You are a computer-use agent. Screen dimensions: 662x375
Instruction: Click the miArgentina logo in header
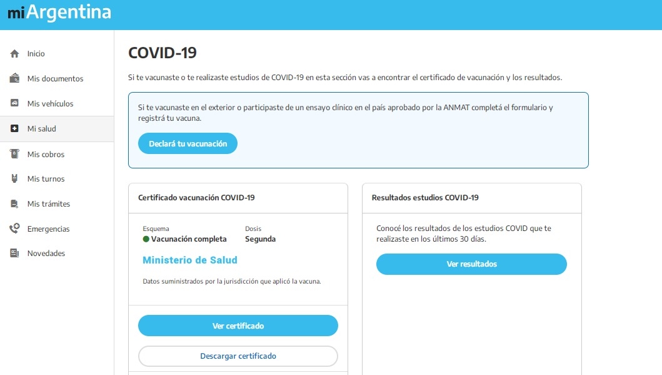coord(59,13)
